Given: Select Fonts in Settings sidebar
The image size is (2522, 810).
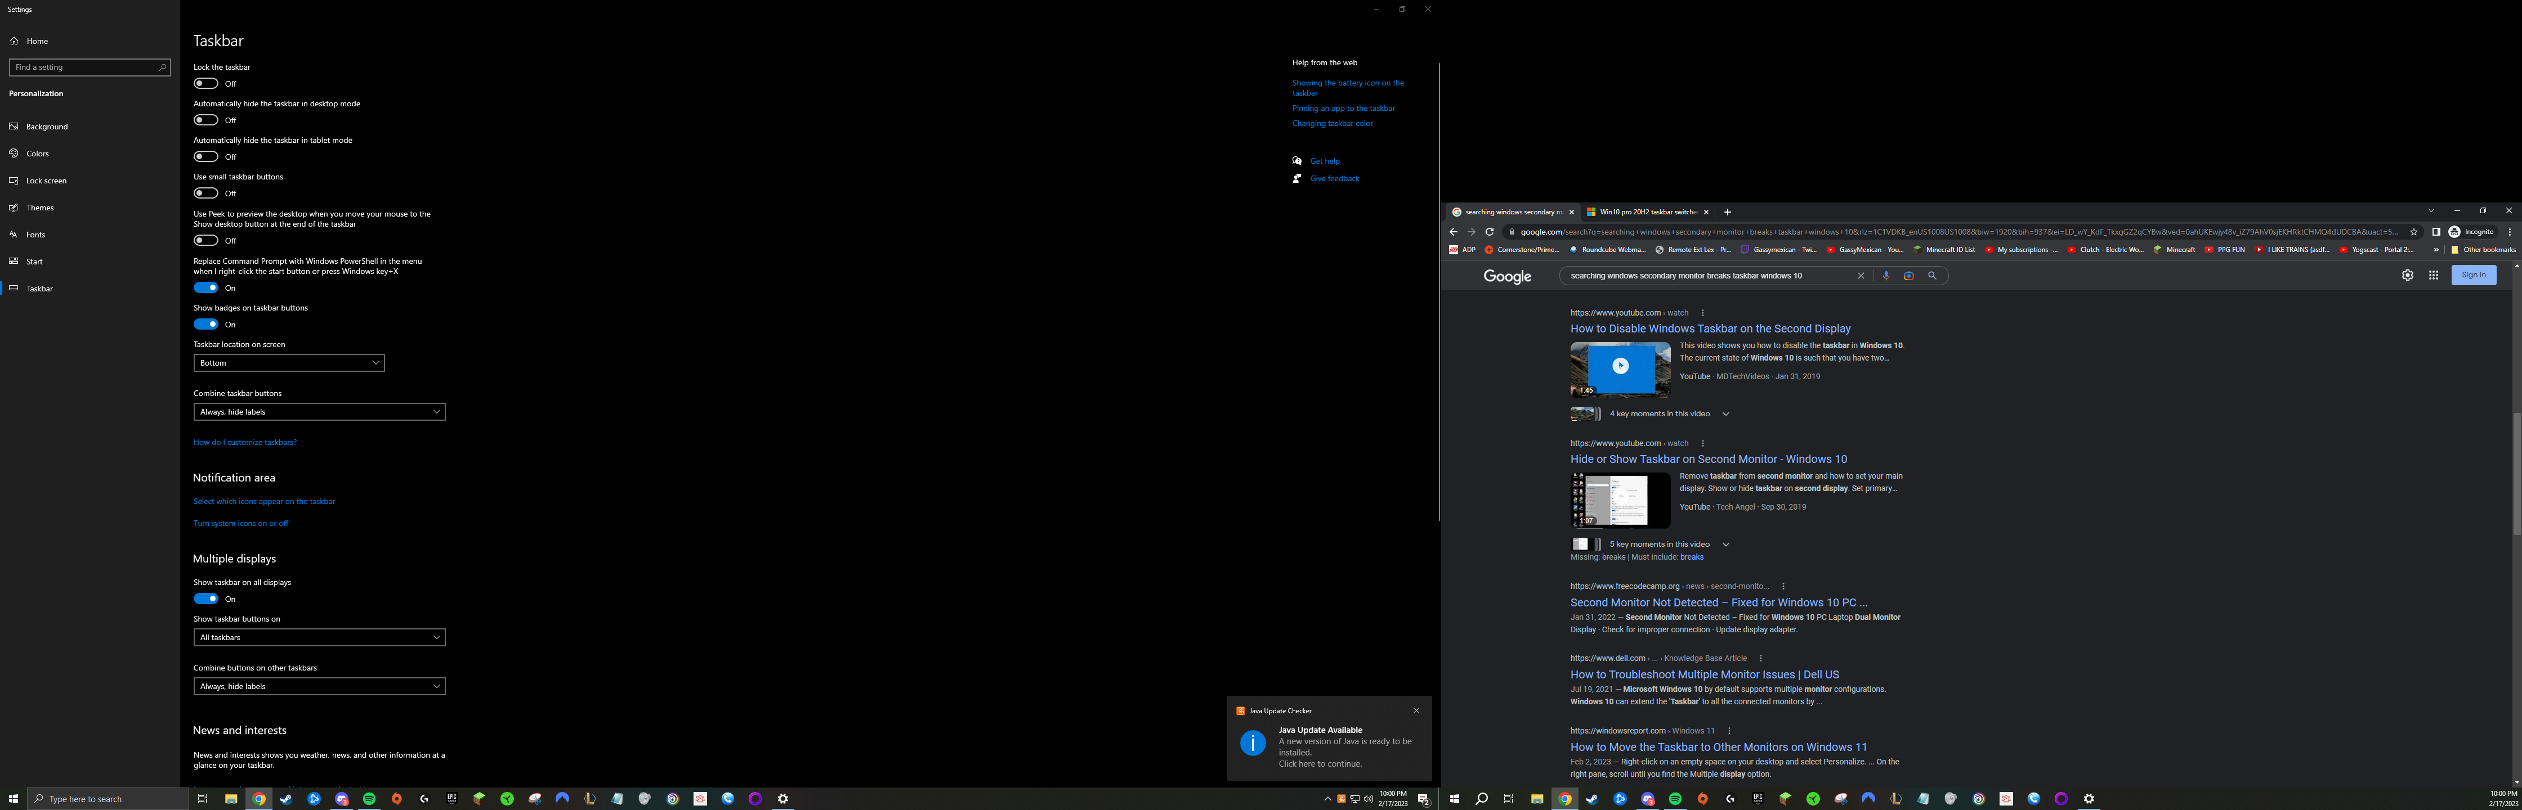Looking at the screenshot, I should [x=35, y=235].
